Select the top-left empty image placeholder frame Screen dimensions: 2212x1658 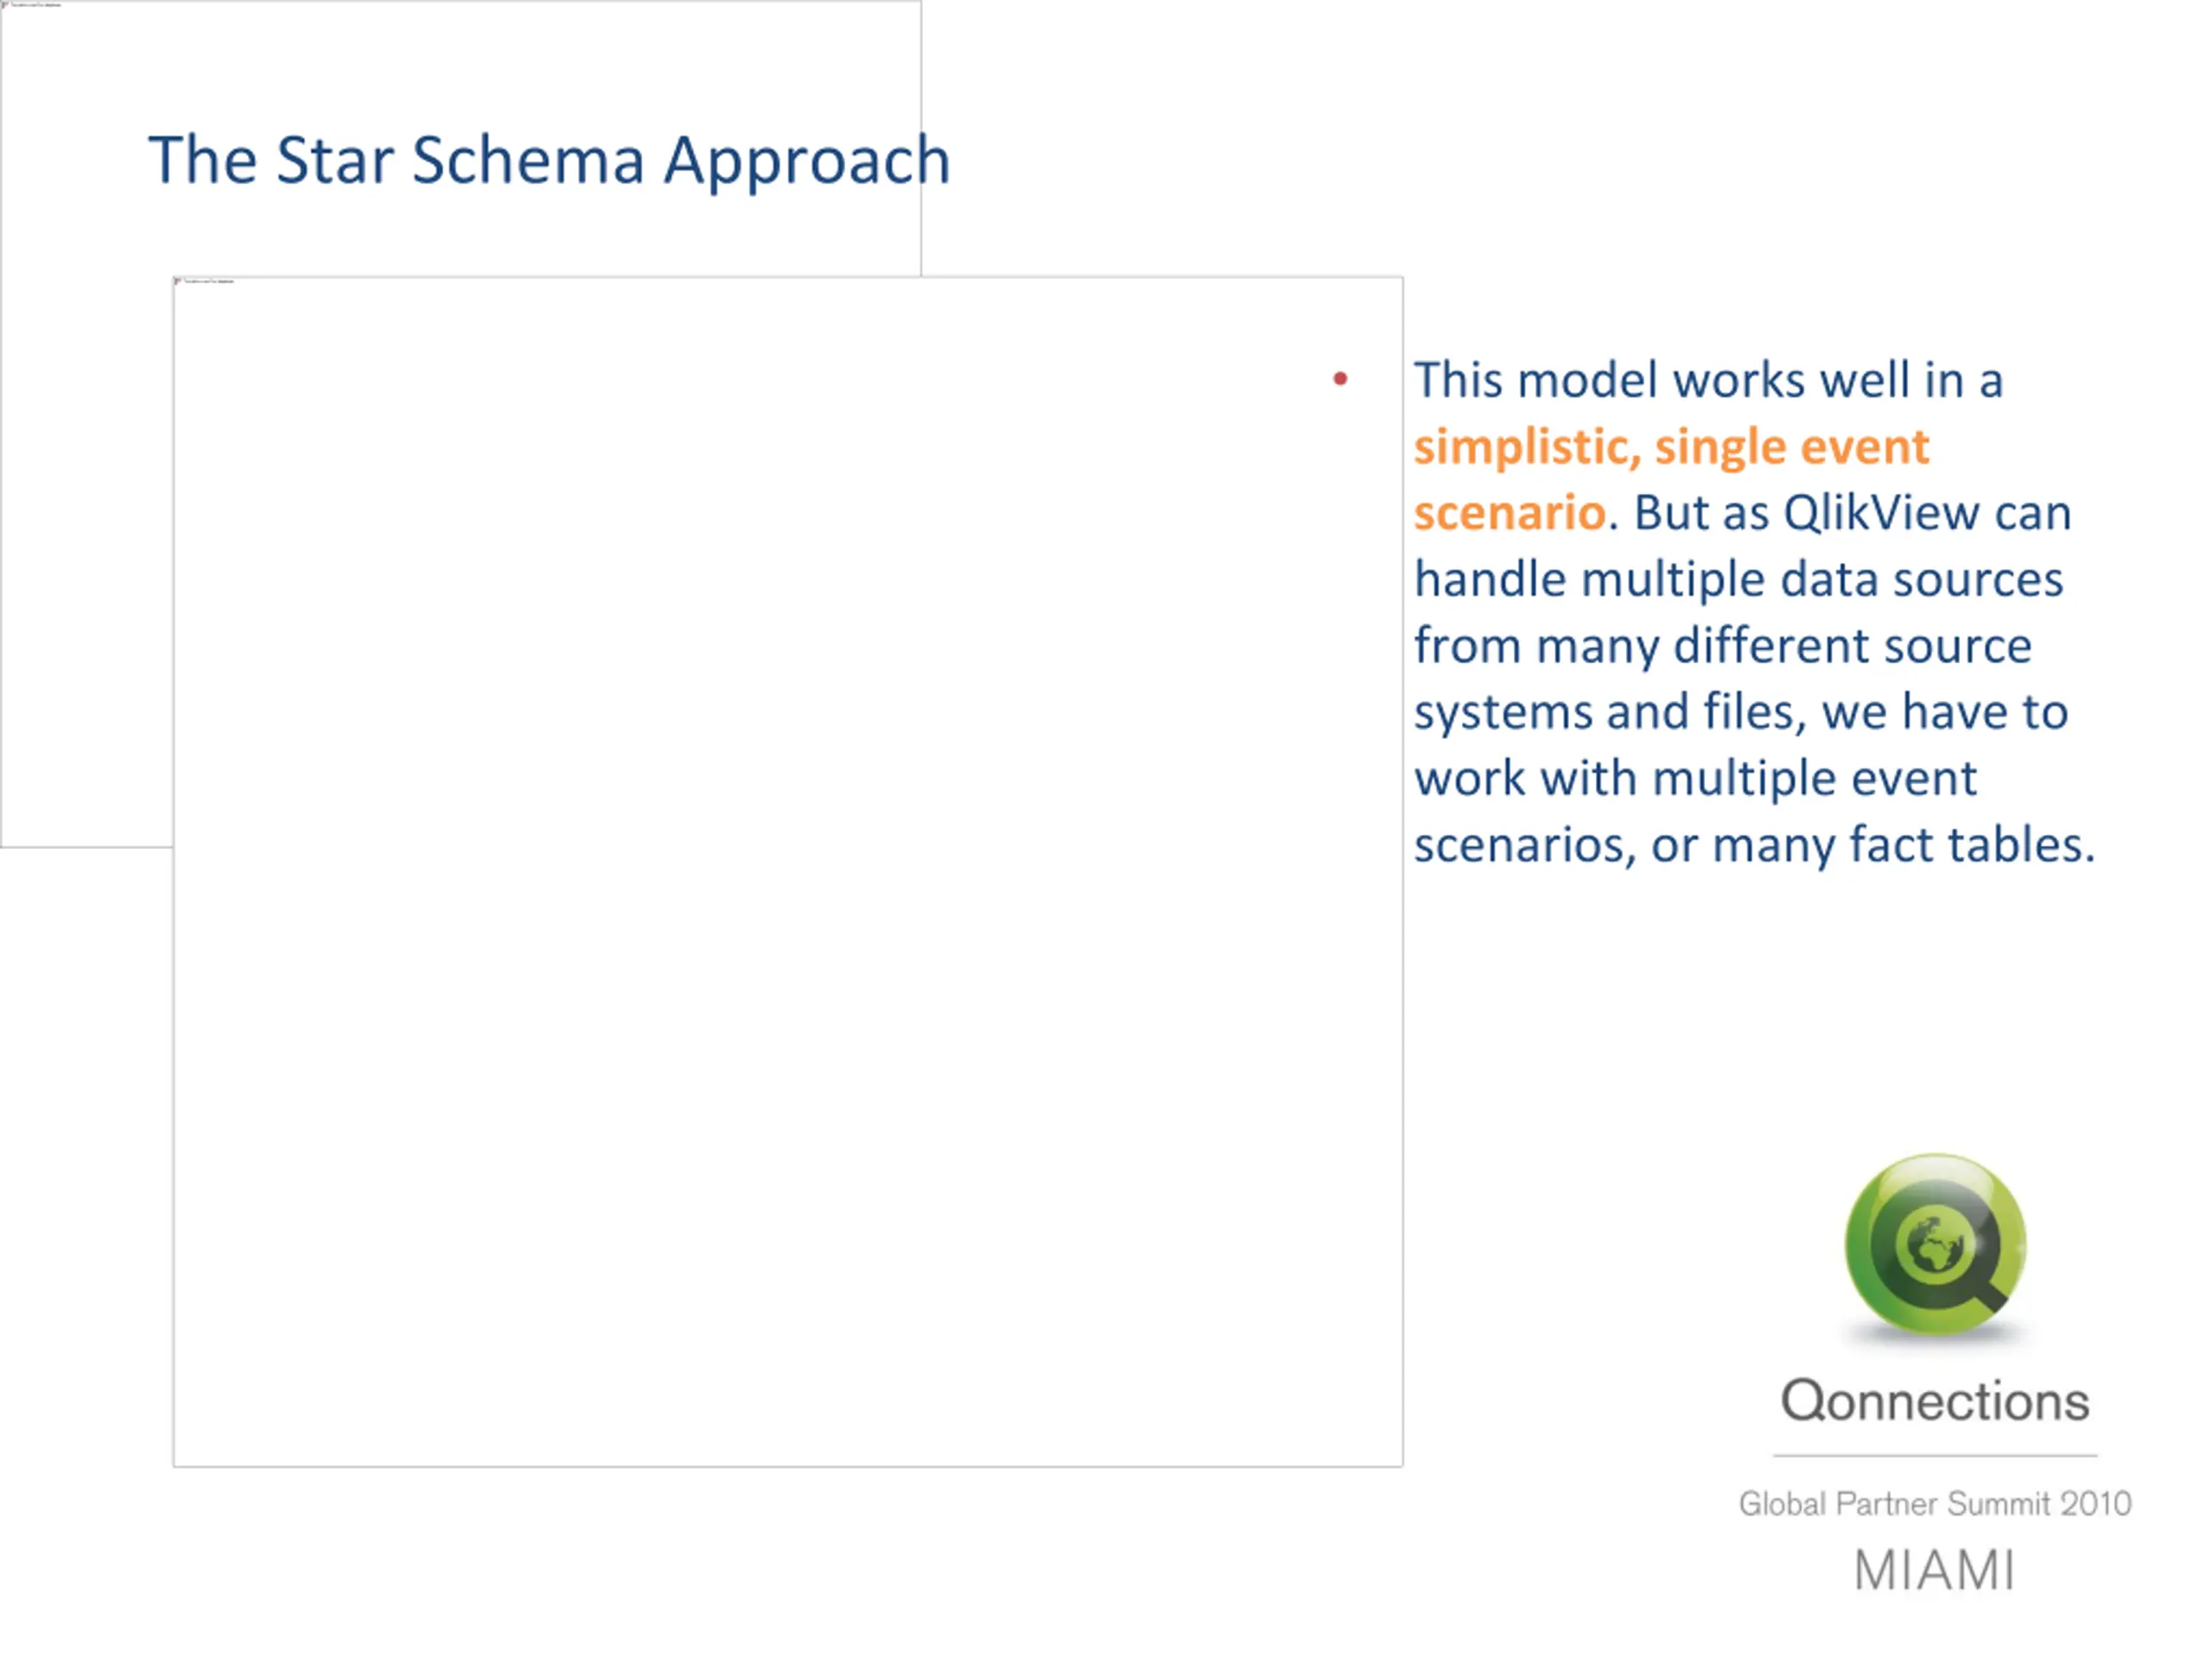point(460,424)
